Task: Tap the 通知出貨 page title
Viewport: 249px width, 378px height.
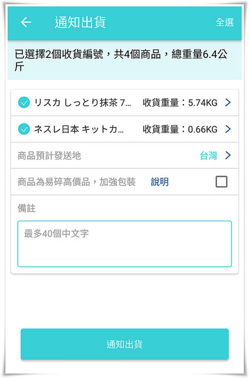Action: (x=80, y=22)
